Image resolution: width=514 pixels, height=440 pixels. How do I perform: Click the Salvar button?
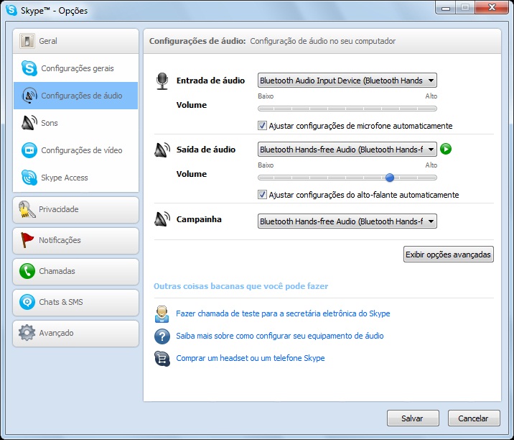pyautogui.click(x=413, y=418)
